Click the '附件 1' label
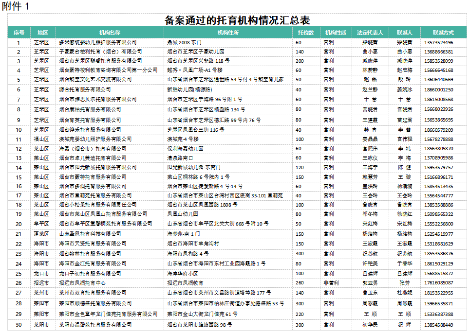469x333 pixels. pos(16,6)
